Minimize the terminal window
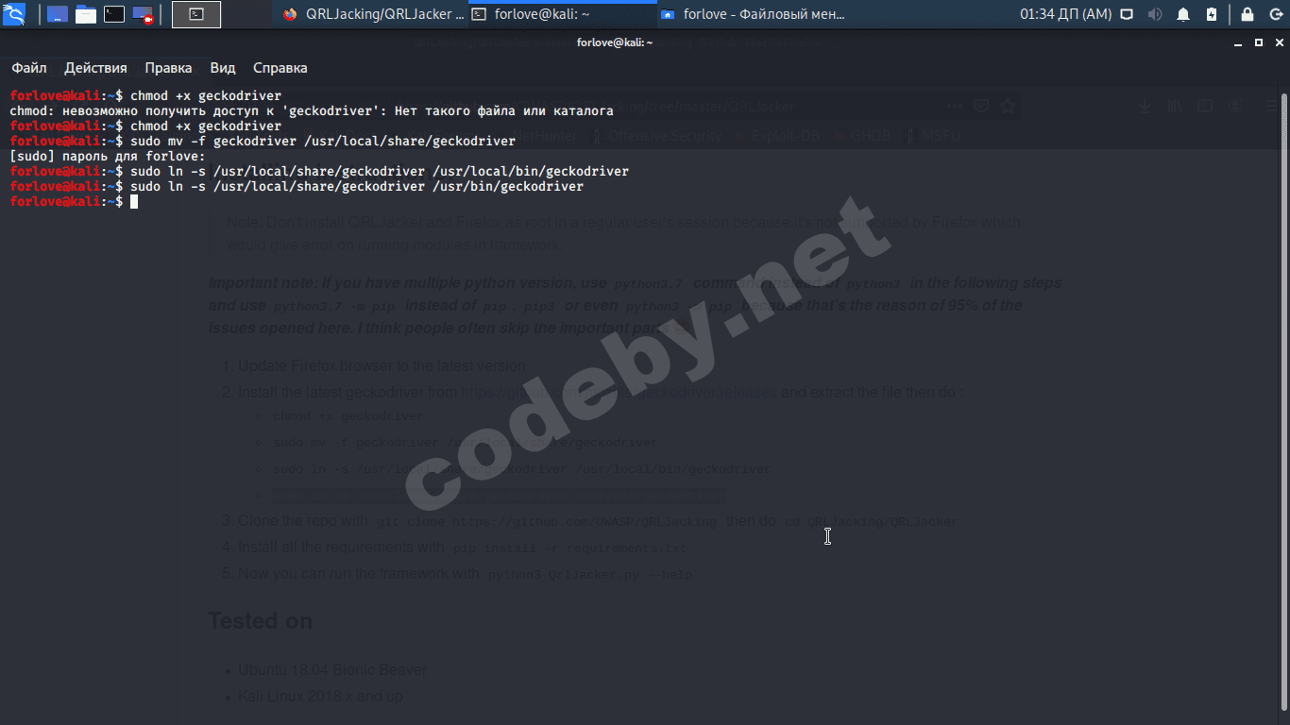This screenshot has width=1290, height=725. coord(1239,43)
